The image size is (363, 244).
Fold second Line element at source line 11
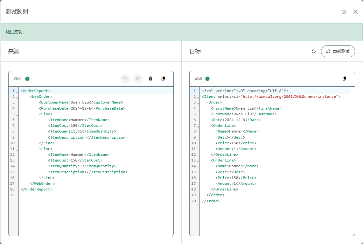[17, 150]
